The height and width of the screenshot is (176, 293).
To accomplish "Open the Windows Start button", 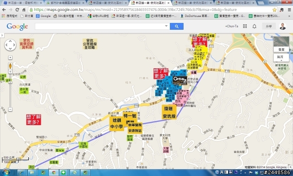I will coord(6,172).
